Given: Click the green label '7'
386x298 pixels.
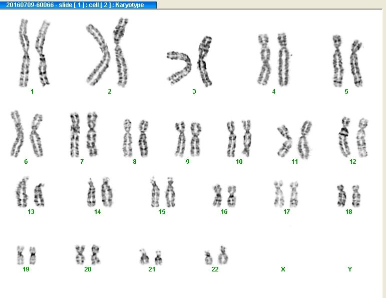Looking at the screenshot, I should pyautogui.click(x=82, y=162).
